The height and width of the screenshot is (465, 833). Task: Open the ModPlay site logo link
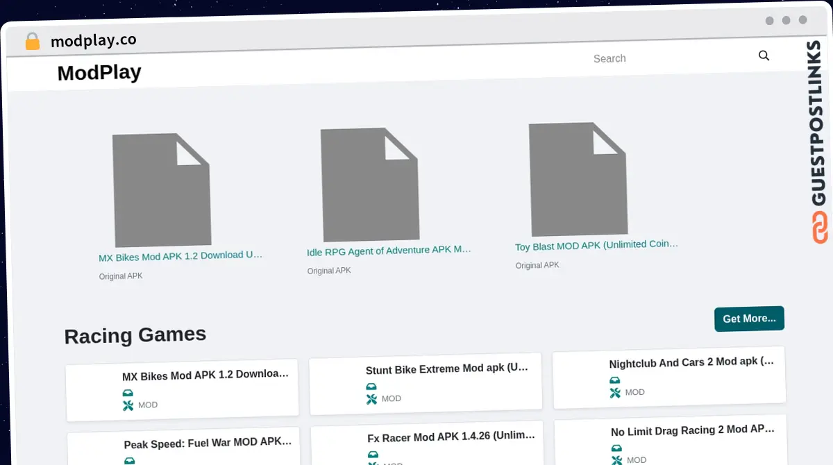(x=99, y=72)
